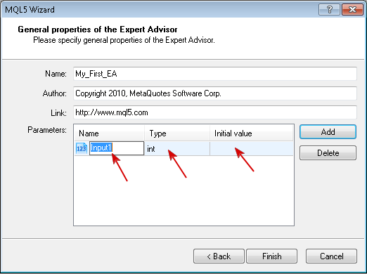Screen dimensions: 367x274
Task: Cancel the Expert Advisor wizard
Action: click(x=332, y=256)
